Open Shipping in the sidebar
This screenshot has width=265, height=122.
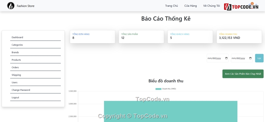(x=35, y=75)
